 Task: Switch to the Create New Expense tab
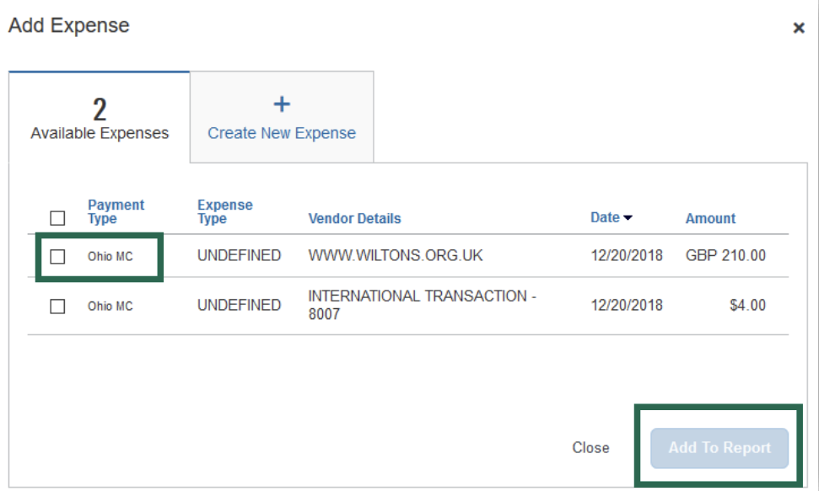pyautogui.click(x=281, y=118)
